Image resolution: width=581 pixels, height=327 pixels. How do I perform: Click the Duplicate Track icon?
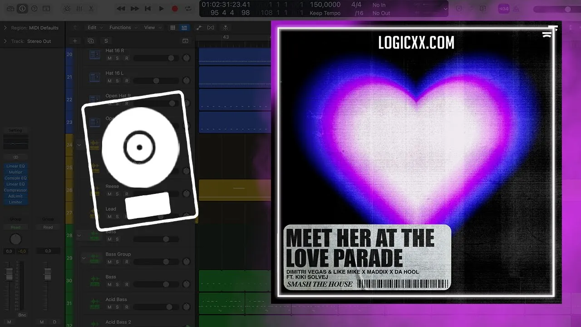point(91,41)
